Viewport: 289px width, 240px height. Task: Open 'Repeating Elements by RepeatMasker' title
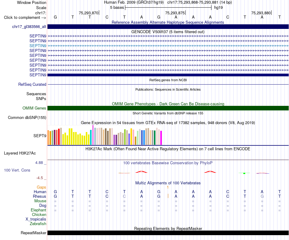point(168,228)
